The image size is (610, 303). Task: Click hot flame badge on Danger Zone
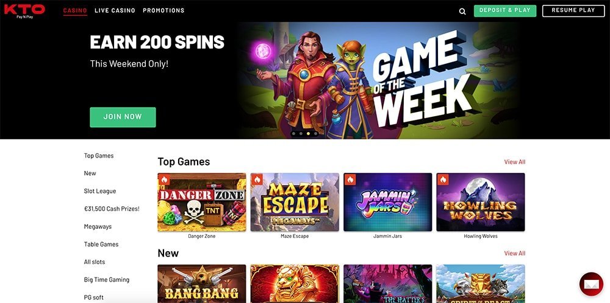click(x=163, y=179)
